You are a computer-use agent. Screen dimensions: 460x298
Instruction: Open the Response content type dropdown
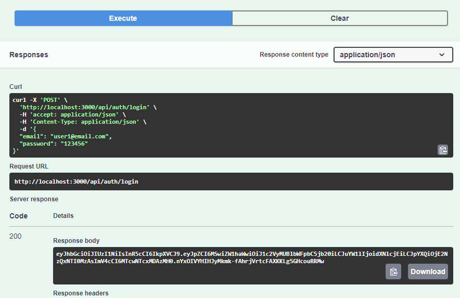click(393, 55)
